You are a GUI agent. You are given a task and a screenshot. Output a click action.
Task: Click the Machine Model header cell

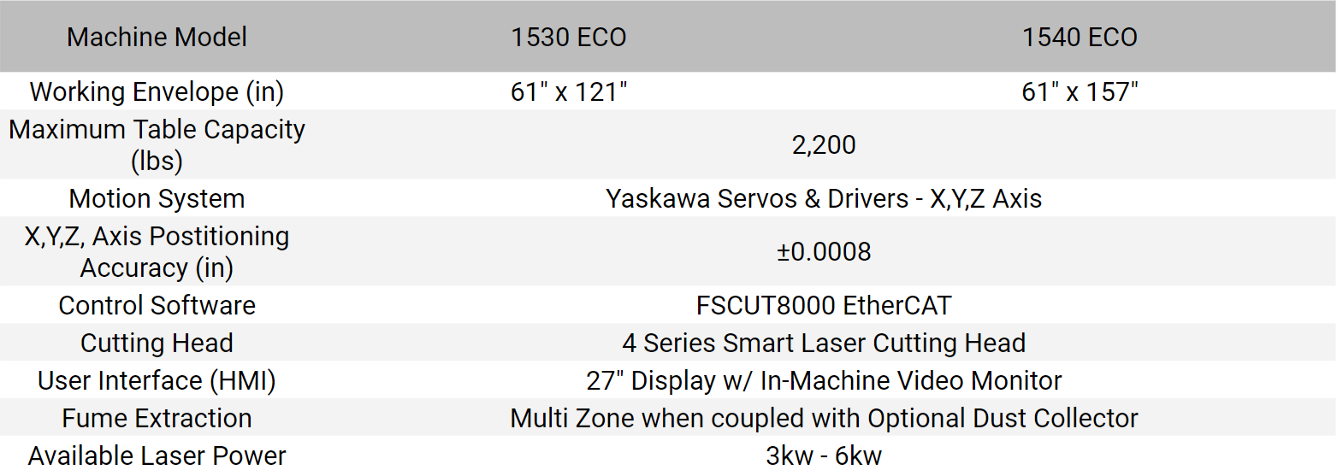157,37
